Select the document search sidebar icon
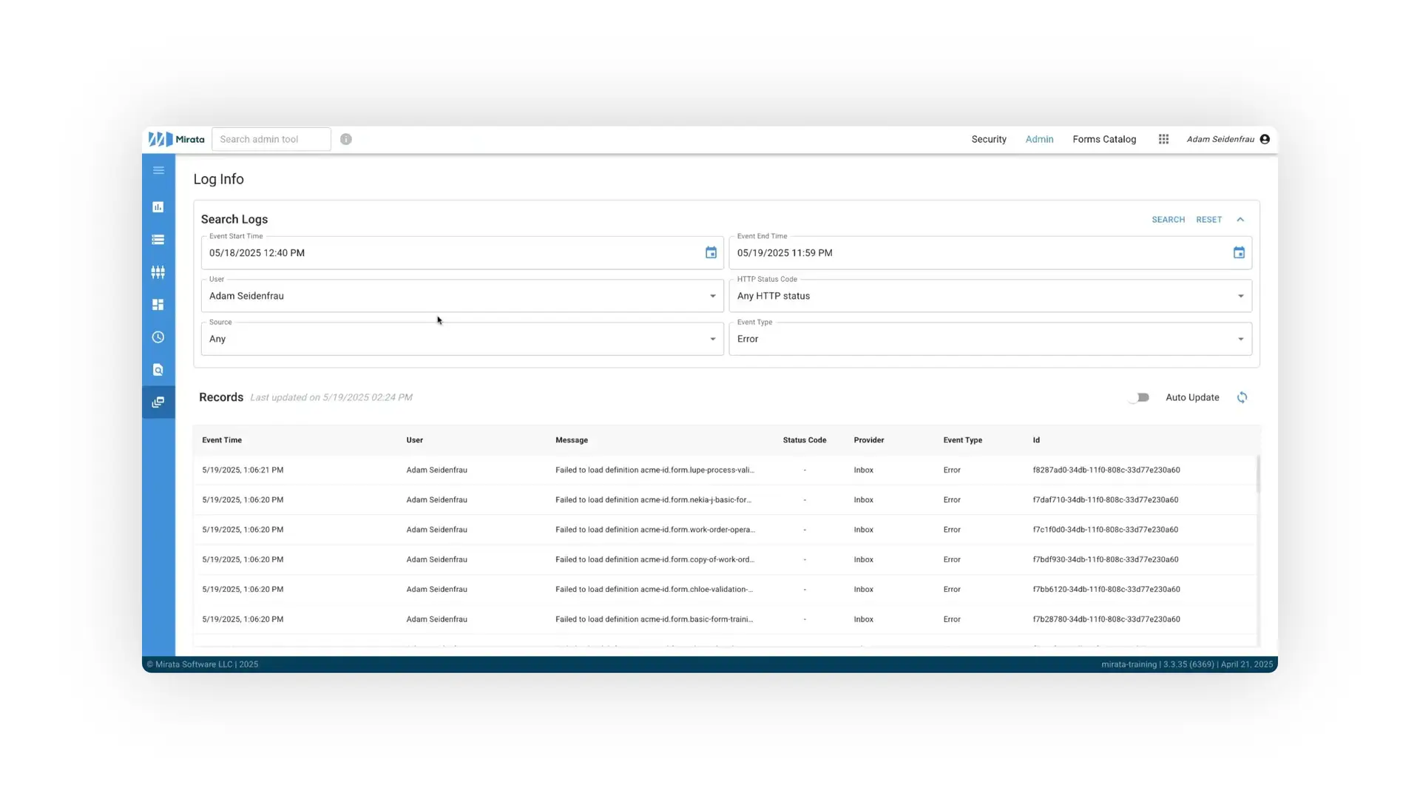 click(x=158, y=370)
